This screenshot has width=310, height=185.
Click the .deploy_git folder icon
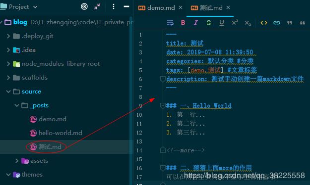click(16, 36)
